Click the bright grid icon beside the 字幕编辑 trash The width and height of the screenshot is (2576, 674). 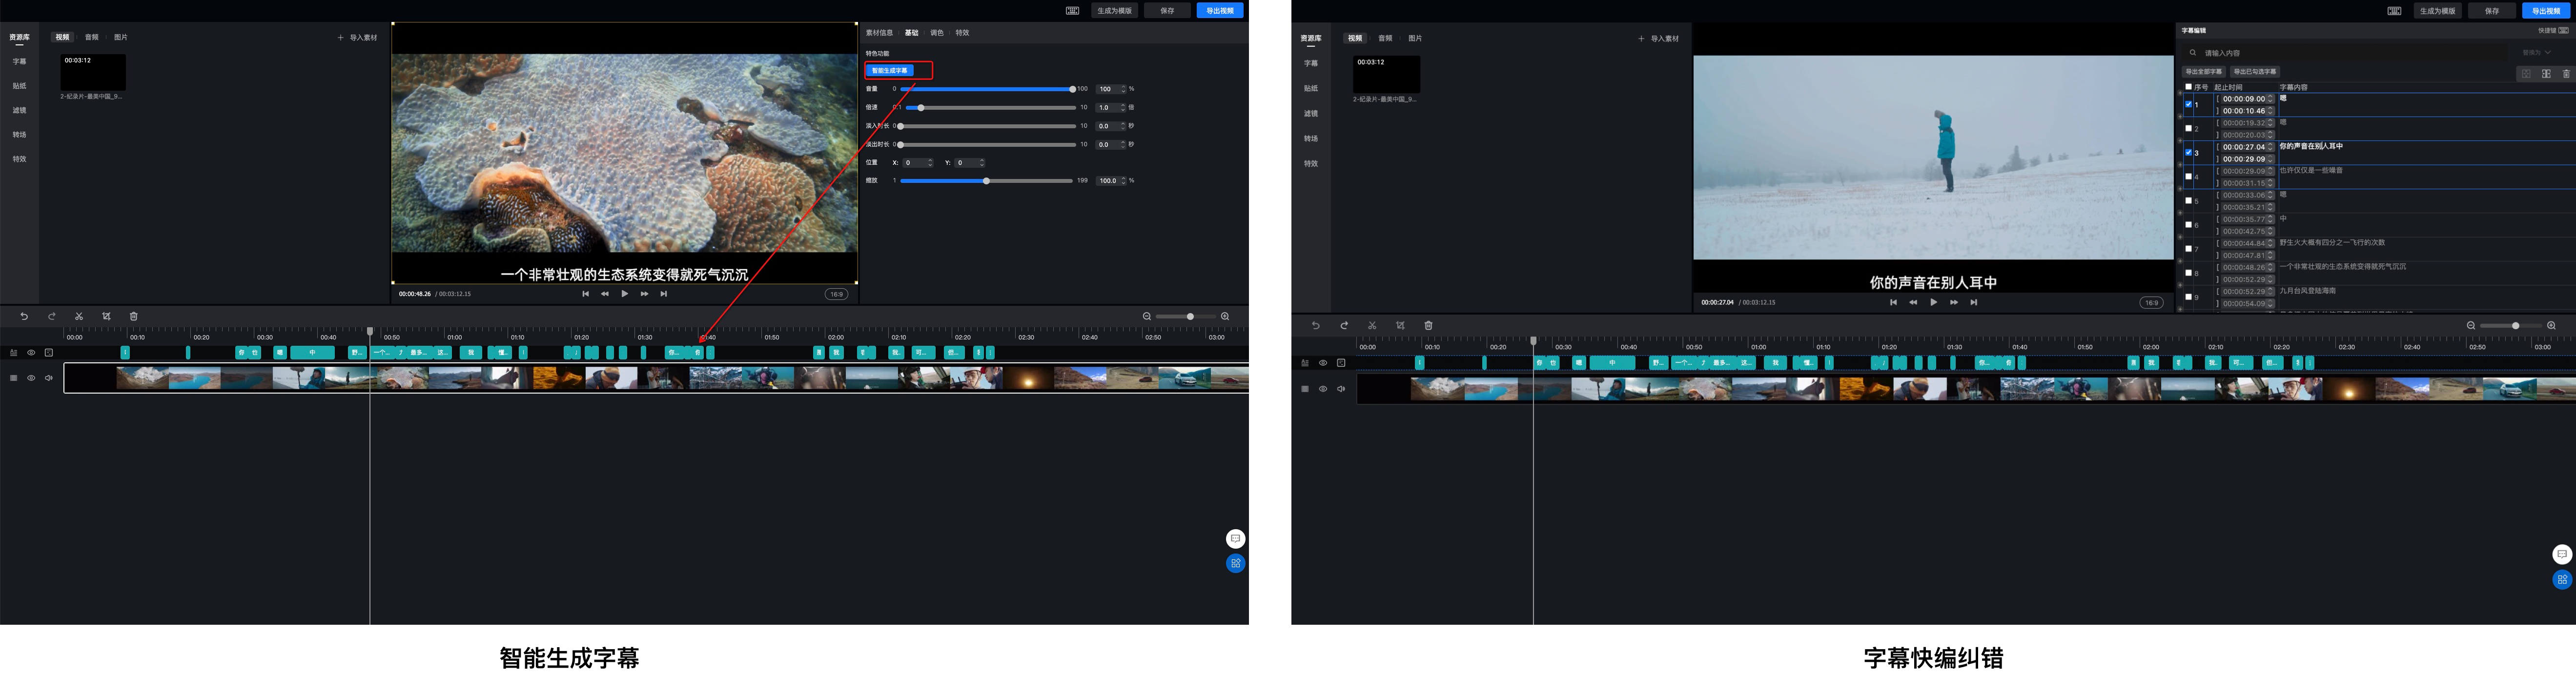coord(2546,74)
